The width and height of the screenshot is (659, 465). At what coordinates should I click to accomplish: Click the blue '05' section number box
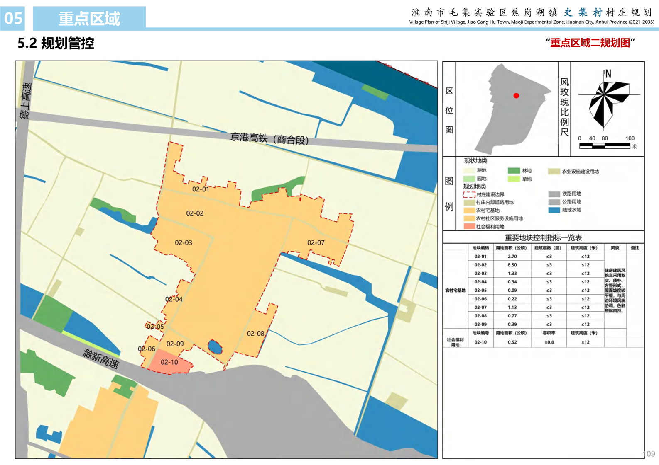[x=13, y=18]
